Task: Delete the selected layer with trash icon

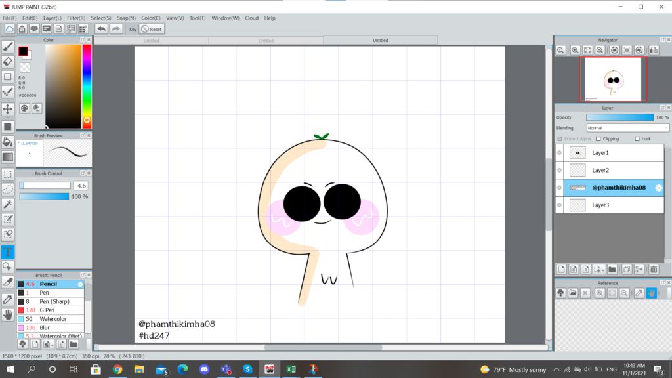Action: point(654,269)
